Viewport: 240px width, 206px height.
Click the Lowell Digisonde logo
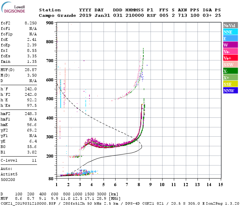pos(13,8)
